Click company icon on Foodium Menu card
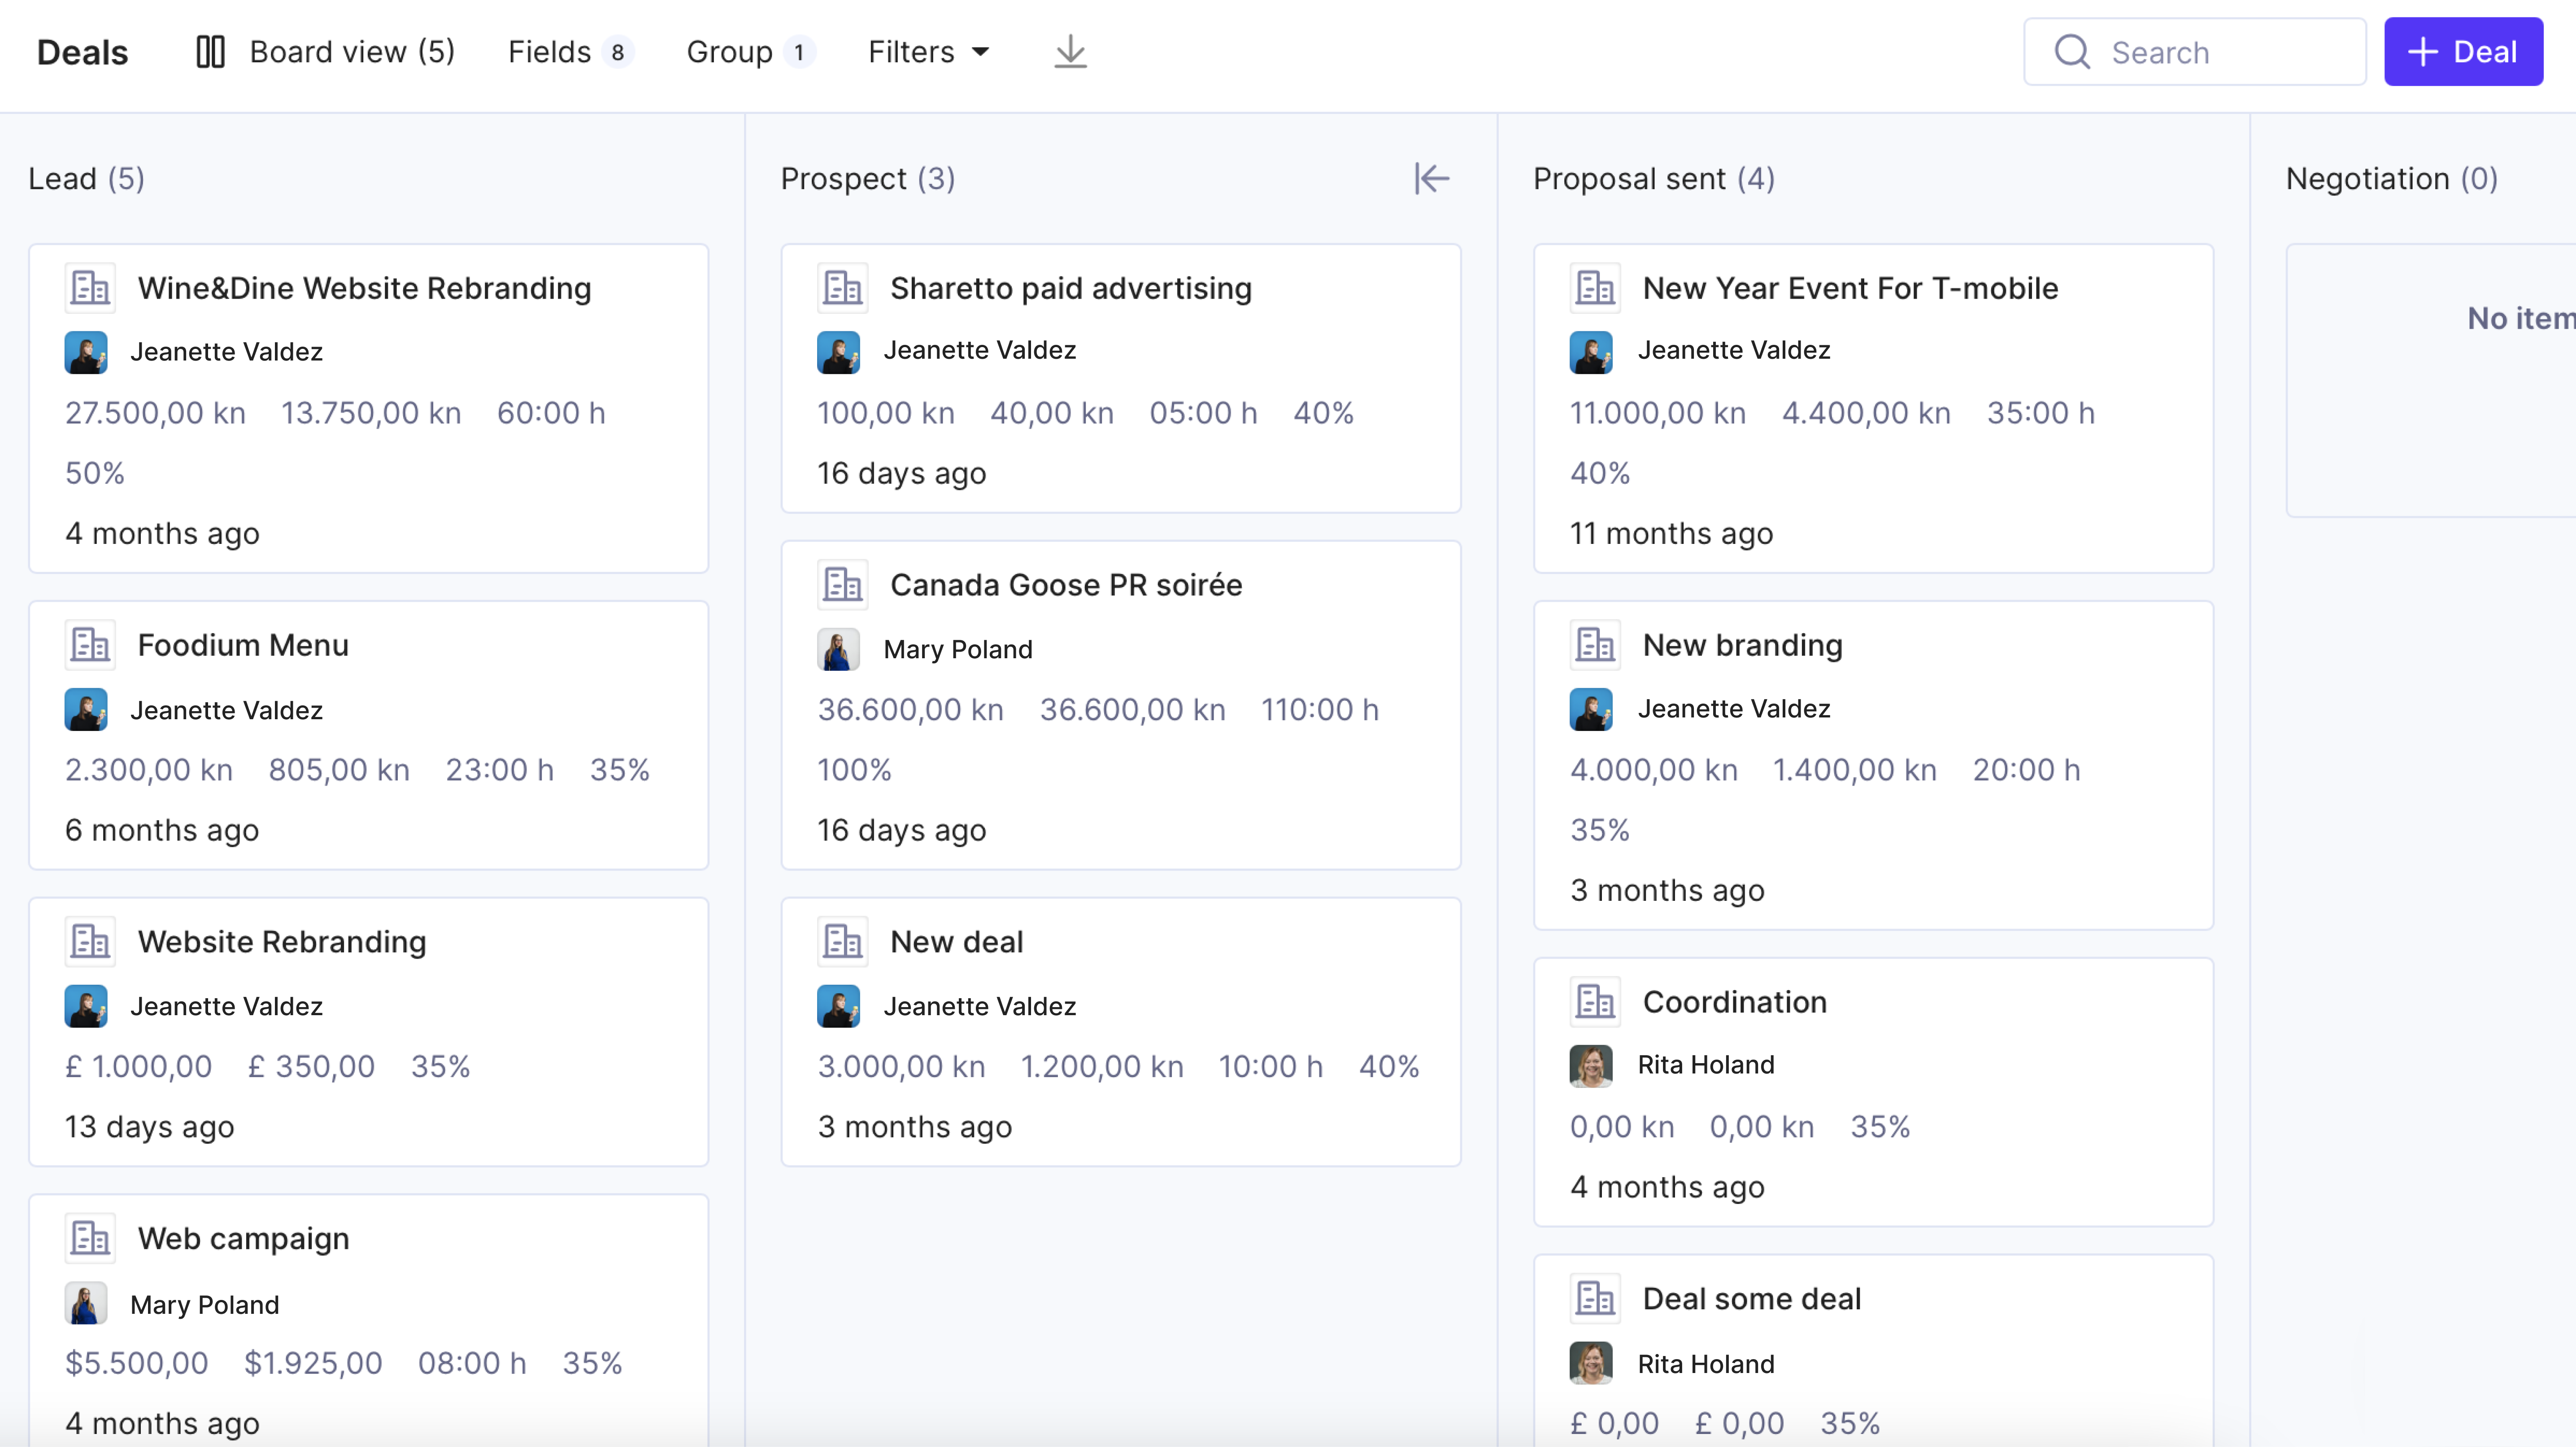 (90, 645)
